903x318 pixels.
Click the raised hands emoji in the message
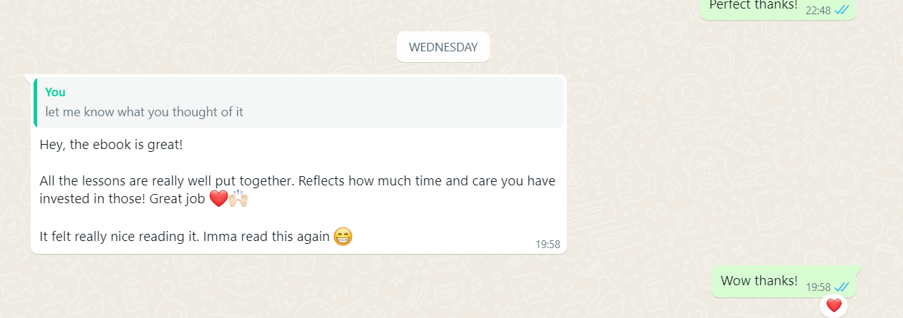click(238, 200)
